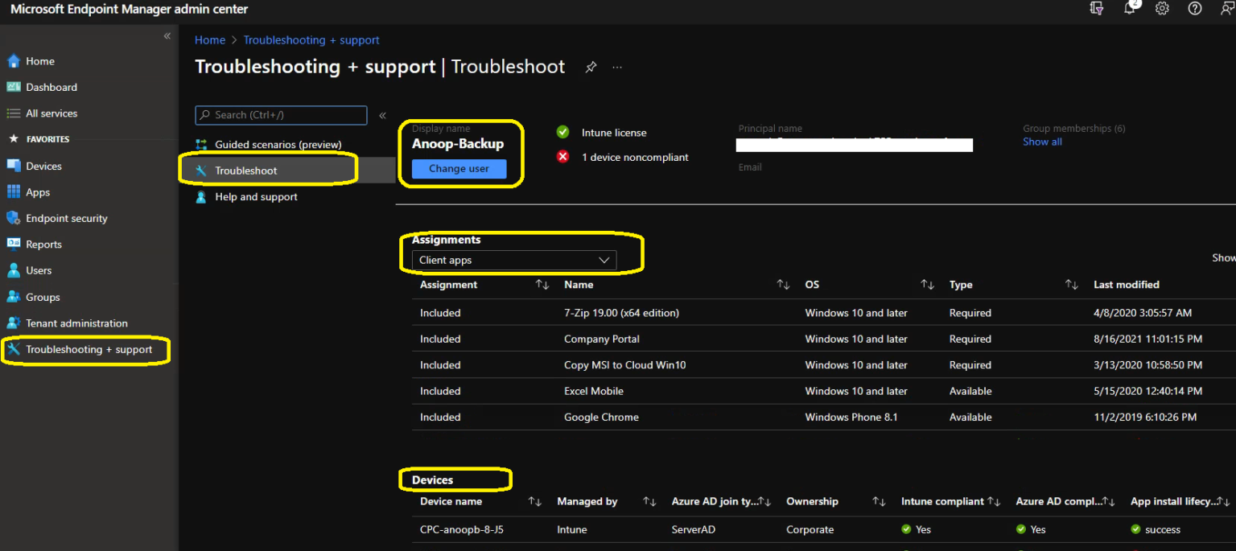
Task: Toggle sort on the Name column
Action: 782,284
